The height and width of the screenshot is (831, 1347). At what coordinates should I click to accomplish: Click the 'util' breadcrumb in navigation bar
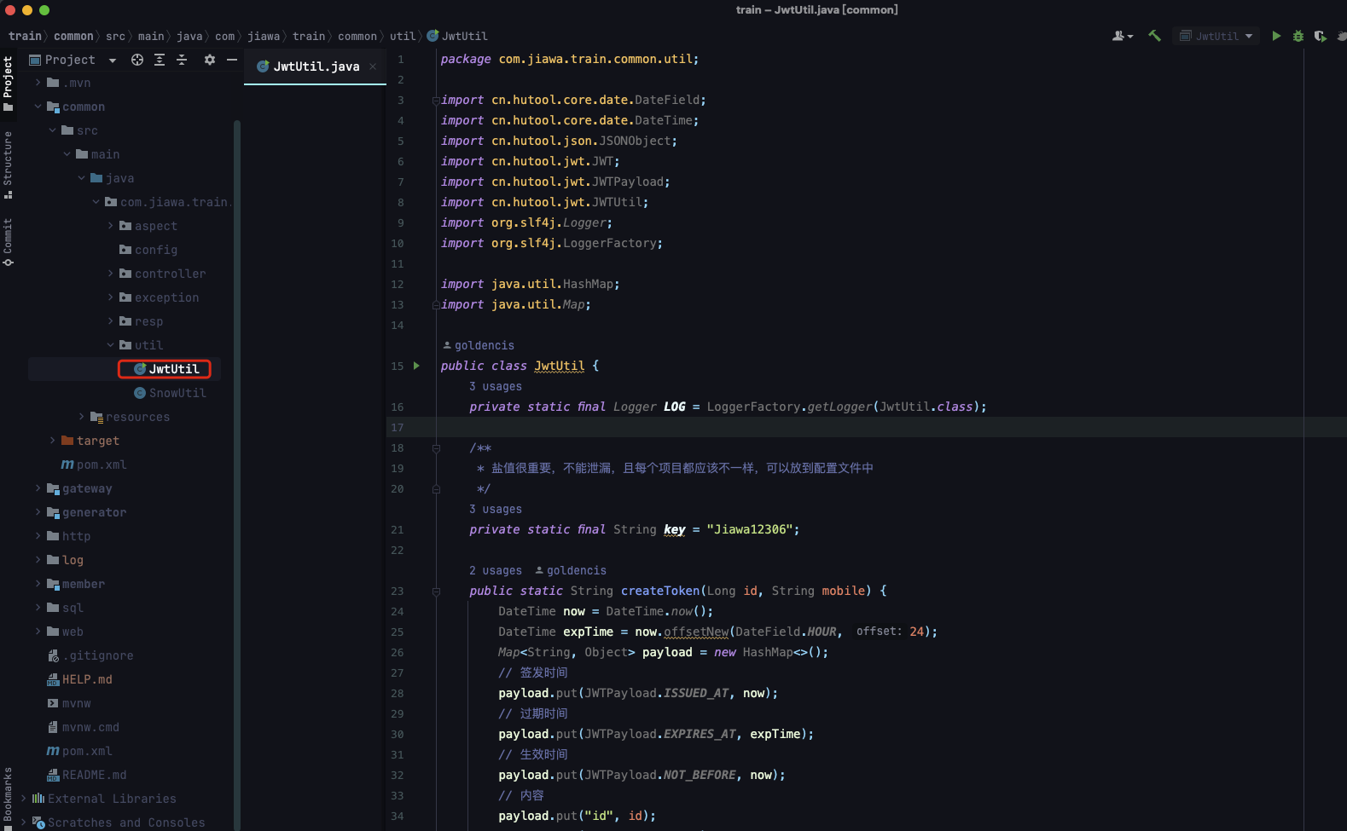402,36
